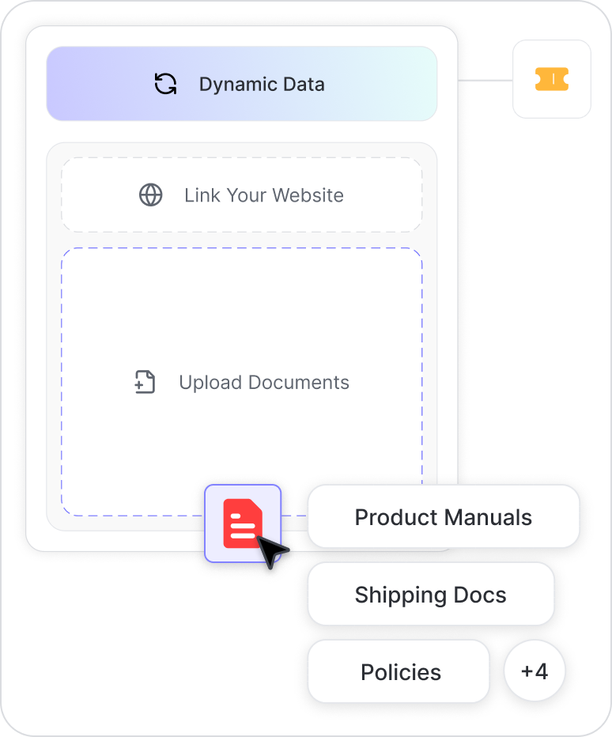612x737 pixels.
Task: Click the lavender left end of the Dynamic Data gradient
Action: [x=71, y=84]
